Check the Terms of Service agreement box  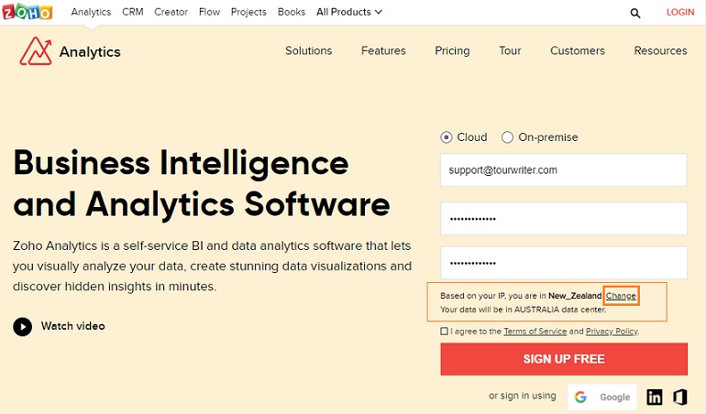[x=445, y=332]
